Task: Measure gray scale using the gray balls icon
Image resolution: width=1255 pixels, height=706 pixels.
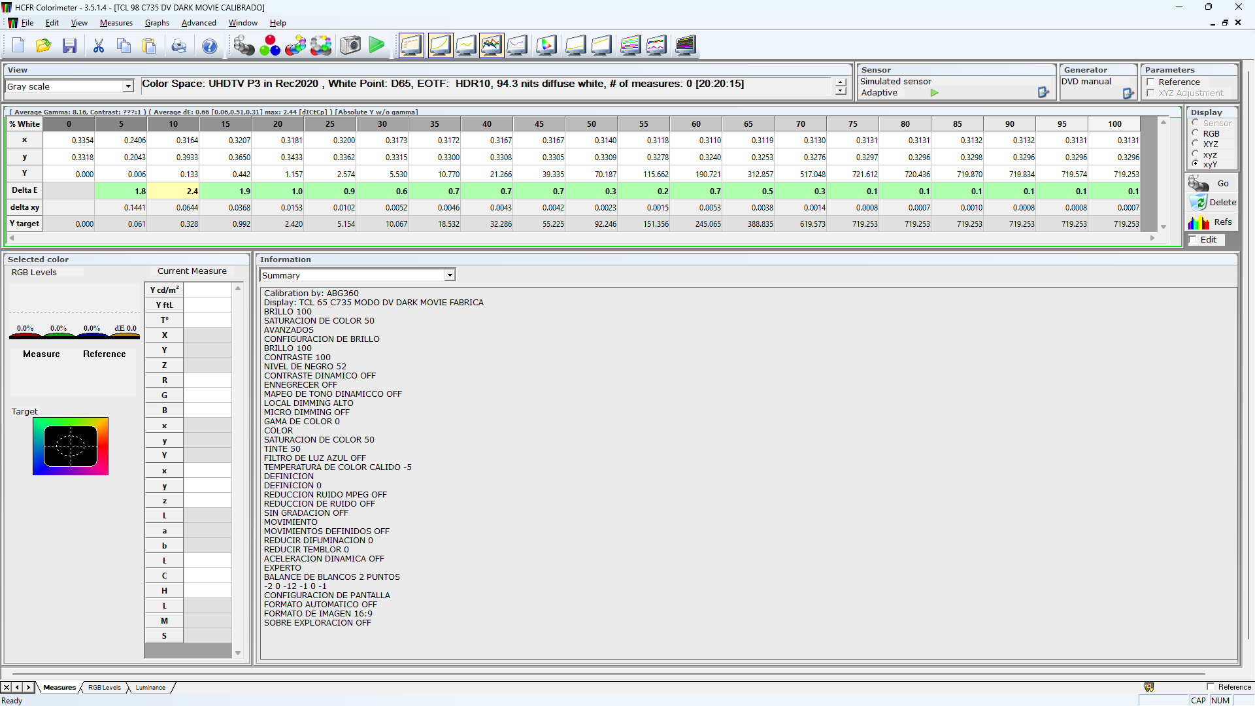Action: [x=244, y=46]
